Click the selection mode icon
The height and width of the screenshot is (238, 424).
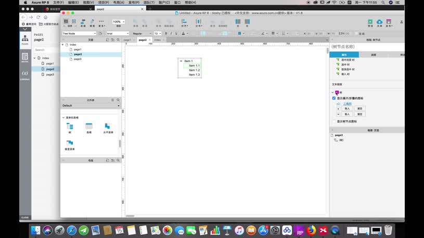point(66,21)
